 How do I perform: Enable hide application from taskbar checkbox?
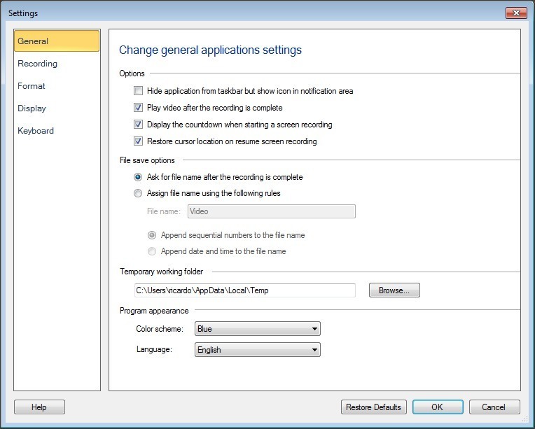click(x=139, y=91)
